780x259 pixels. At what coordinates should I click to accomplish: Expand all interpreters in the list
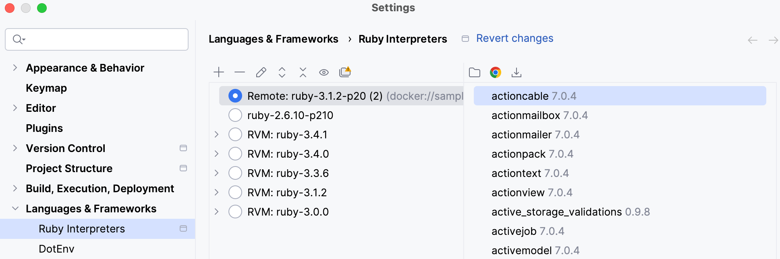pyautogui.click(x=282, y=72)
